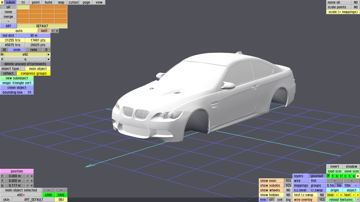Toggle the scale points NO setting
Viewport: 360px width, 202px height.
click(356, 7)
